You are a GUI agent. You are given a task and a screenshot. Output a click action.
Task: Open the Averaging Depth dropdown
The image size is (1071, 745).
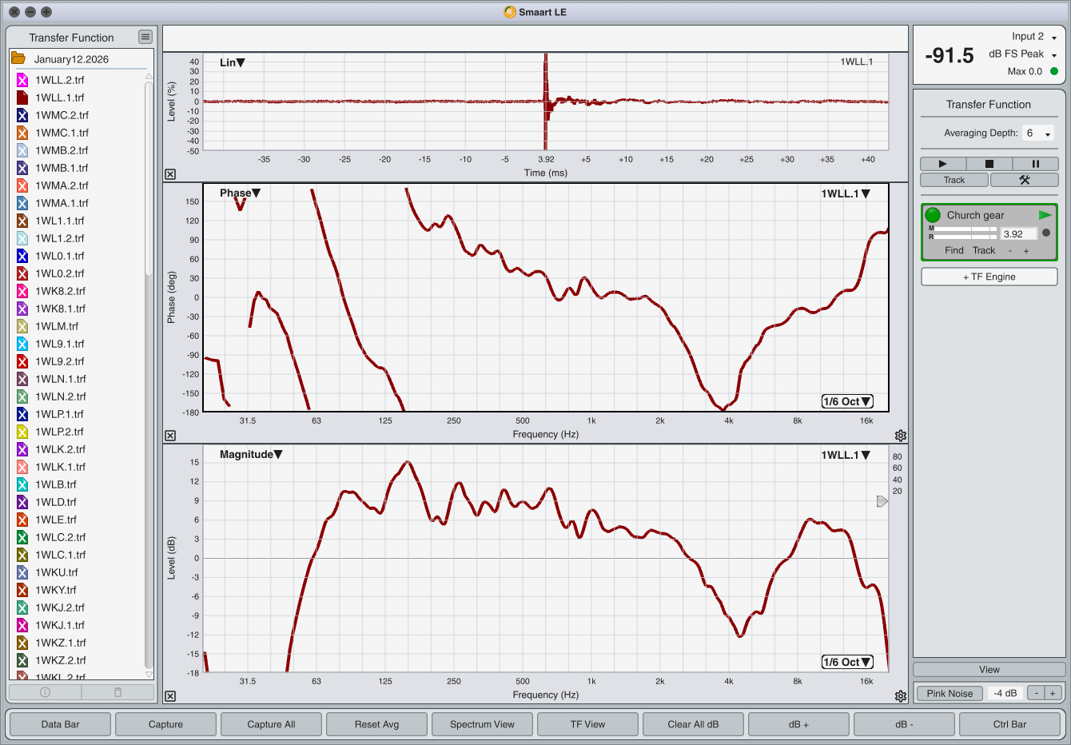click(1038, 133)
